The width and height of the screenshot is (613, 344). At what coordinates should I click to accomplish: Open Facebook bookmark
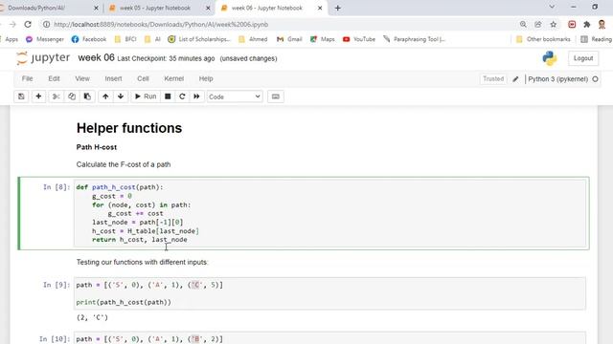(x=89, y=39)
